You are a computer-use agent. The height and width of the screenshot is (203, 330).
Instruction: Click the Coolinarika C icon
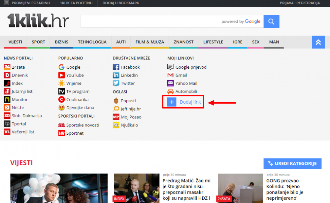click(x=61, y=99)
